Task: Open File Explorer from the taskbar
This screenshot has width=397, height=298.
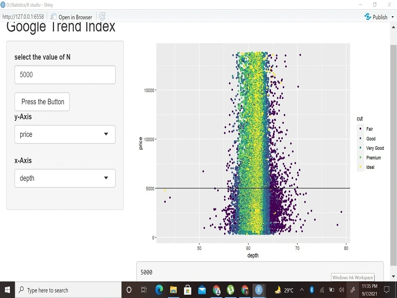Action: (173, 290)
